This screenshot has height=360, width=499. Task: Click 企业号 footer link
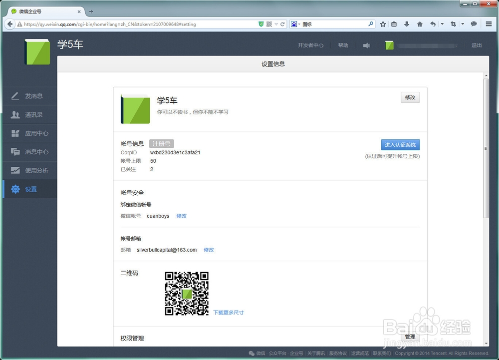pyautogui.click(x=296, y=354)
